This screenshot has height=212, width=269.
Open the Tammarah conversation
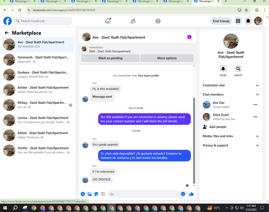point(38,60)
